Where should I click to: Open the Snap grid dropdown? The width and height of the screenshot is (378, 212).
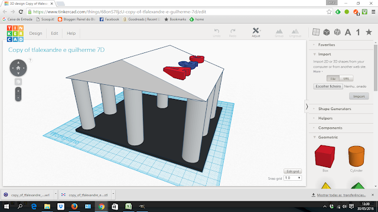292,178
